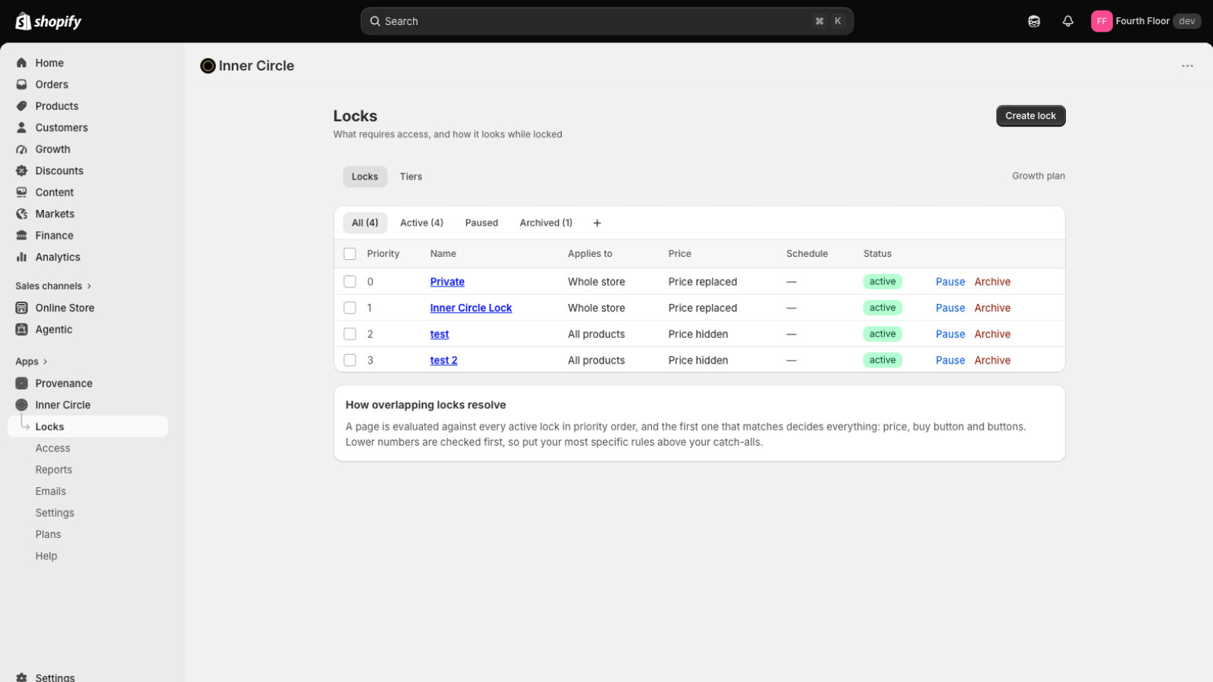Image resolution: width=1213 pixels, height=682 pixels.
Task: Click the search magnifier icon
Action: click(375, 21)
